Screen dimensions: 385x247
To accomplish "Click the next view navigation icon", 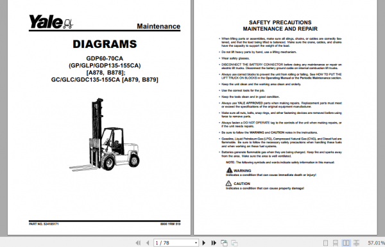I will [x=234, y=243].
